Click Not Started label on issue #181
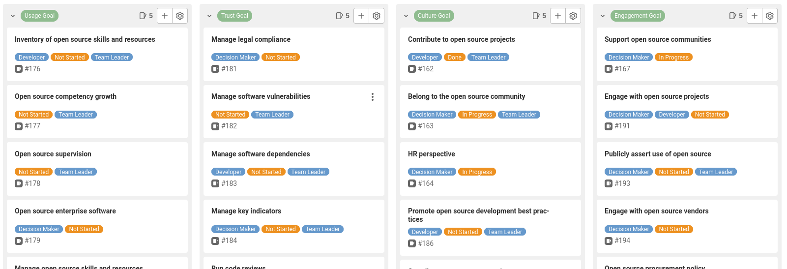 (x=281, y=58)
